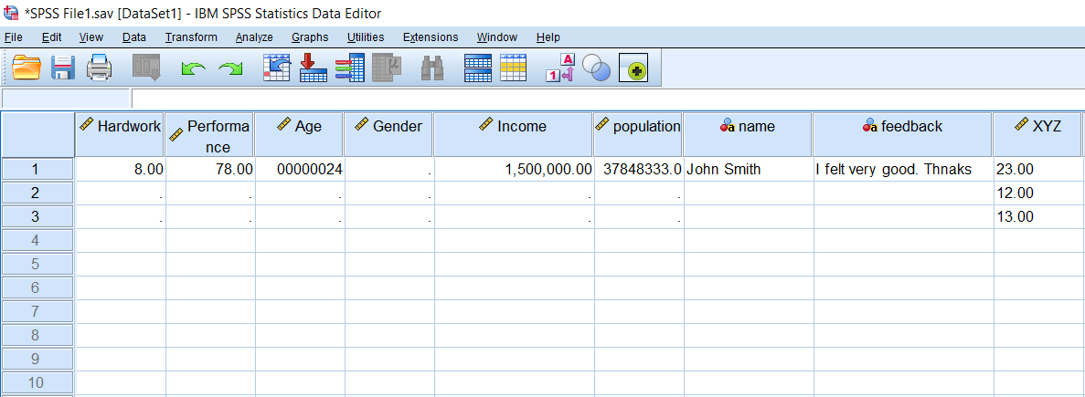Click the Insert Variable icon
The height and width of the screenshot is (397, 1085).
514,68
